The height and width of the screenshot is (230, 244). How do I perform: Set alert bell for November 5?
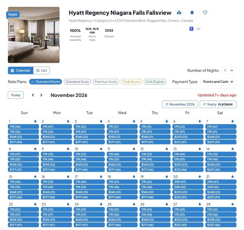point(167,121)
